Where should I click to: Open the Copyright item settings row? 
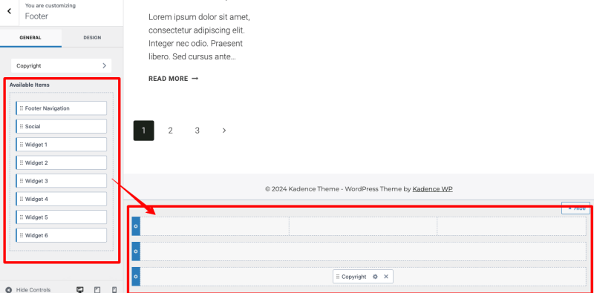point(62,65)
